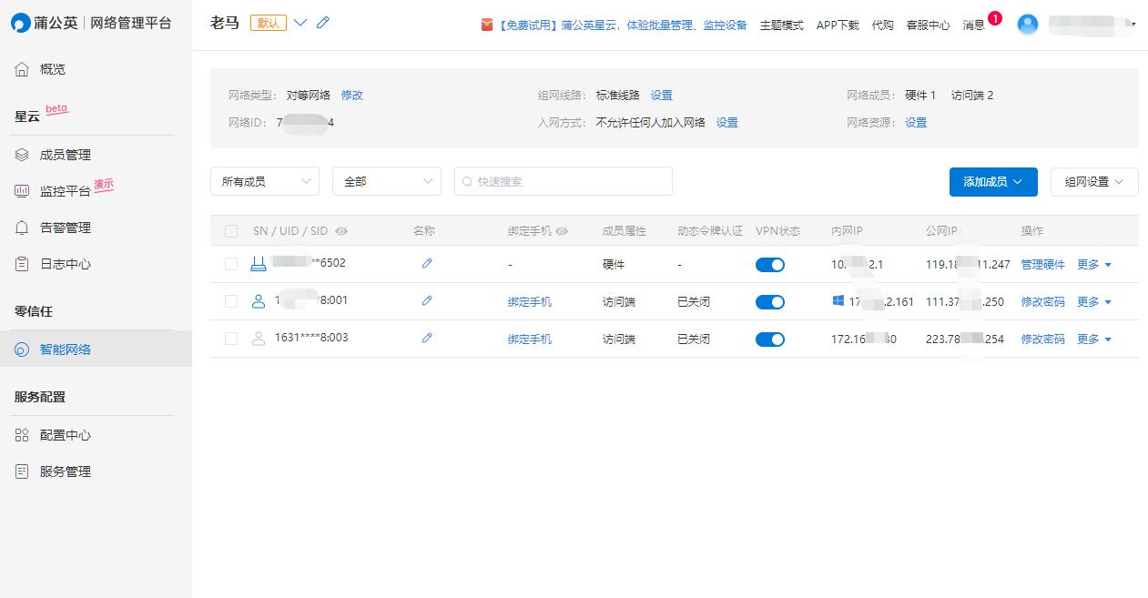The image size is (1148, 598).
Task: Check the select-all checkbox in the table header
Action: pyautogui.click(x=230, y=230)
